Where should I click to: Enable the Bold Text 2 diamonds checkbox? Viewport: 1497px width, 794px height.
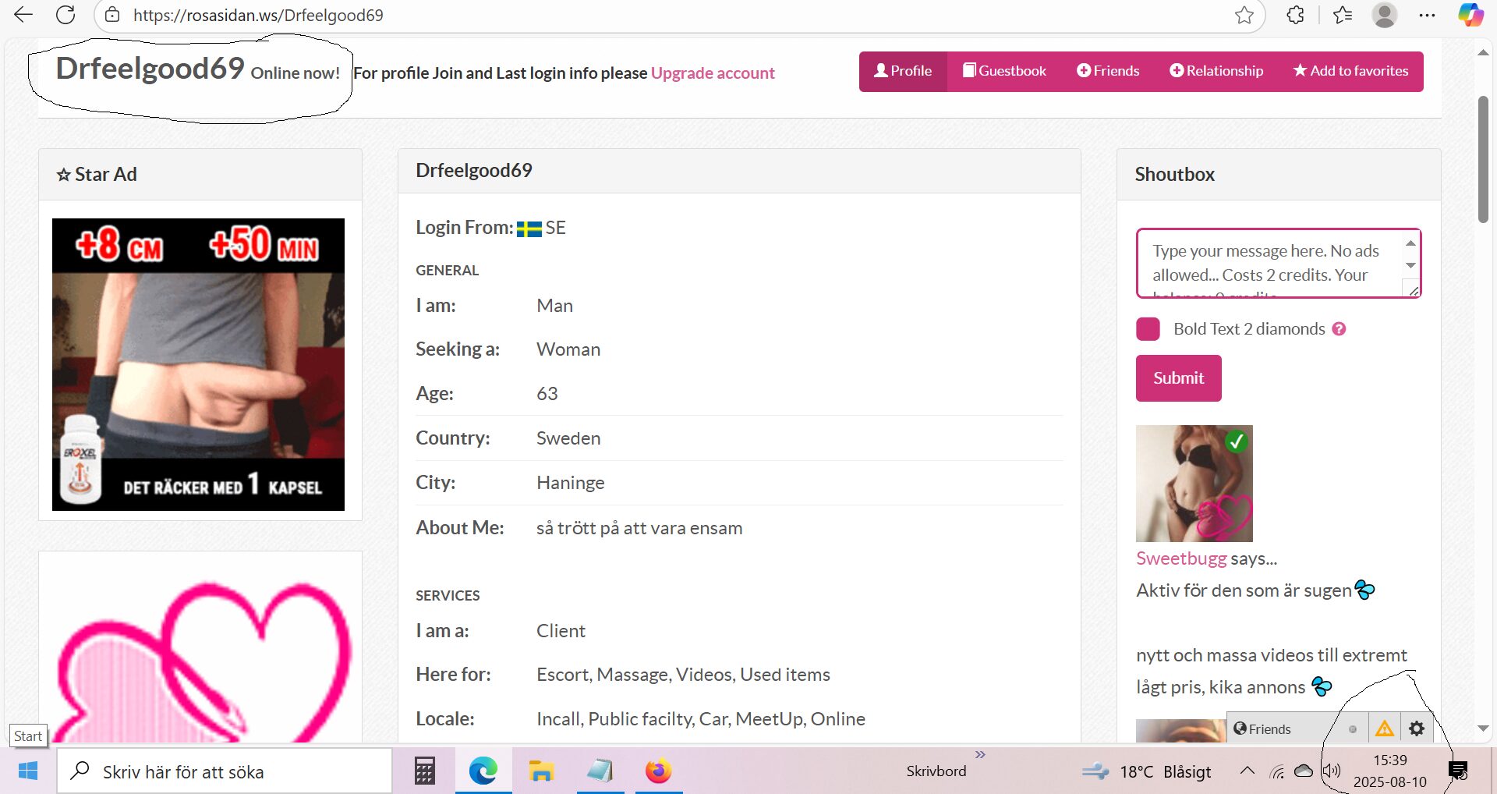pyautogui.click(x=1148, y=329)
